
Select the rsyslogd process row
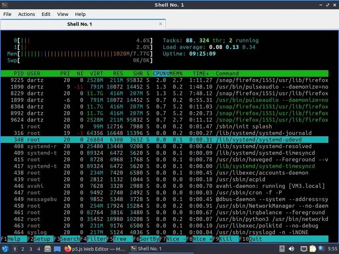pyautogui.click(x=165, y=232)
